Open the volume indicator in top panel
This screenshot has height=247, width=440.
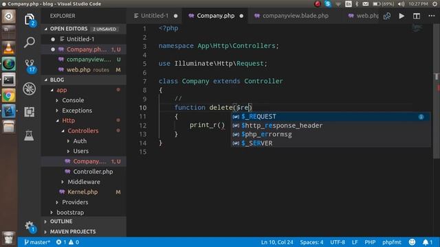(401, 4)
